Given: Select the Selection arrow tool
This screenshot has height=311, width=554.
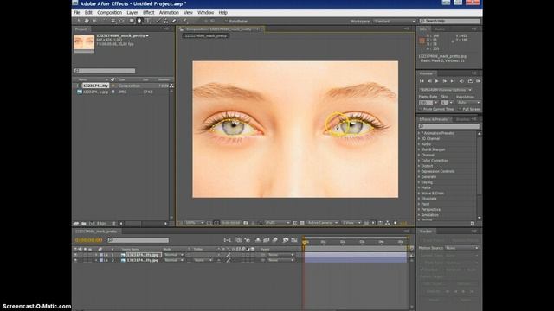Looking at the screenshot, I should point(79,21).
